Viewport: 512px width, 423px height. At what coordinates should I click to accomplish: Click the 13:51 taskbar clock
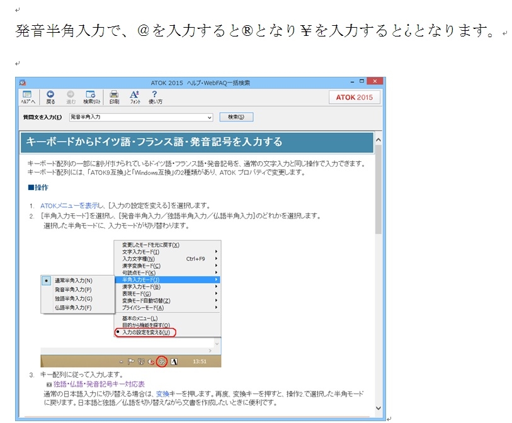click(200, 361)
